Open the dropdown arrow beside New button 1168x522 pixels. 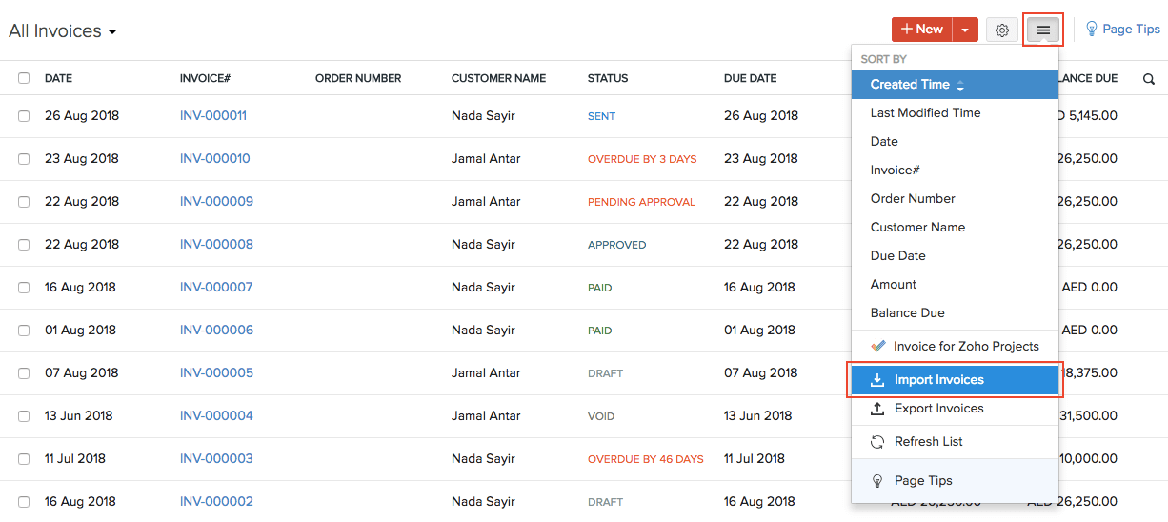point(965,30)
